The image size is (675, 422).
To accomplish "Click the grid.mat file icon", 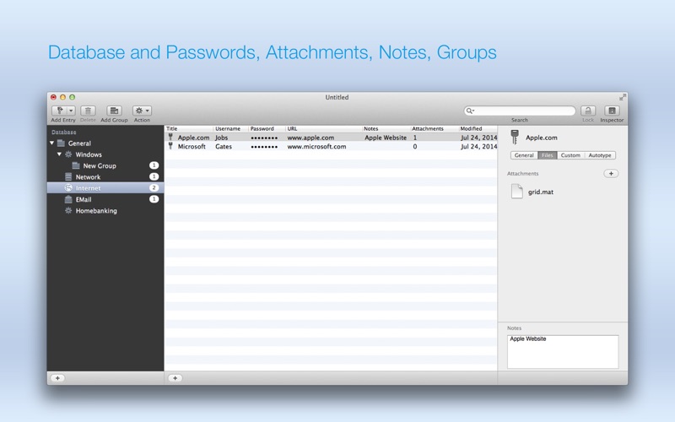I will [x=517, y=192].
